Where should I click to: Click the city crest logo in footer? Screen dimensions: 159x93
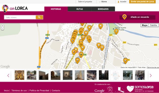110,89
